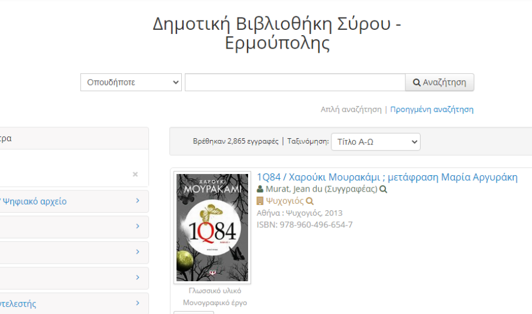Remove the active filter with the × icon
Screen dimensions: 532x314
(135, 174)
